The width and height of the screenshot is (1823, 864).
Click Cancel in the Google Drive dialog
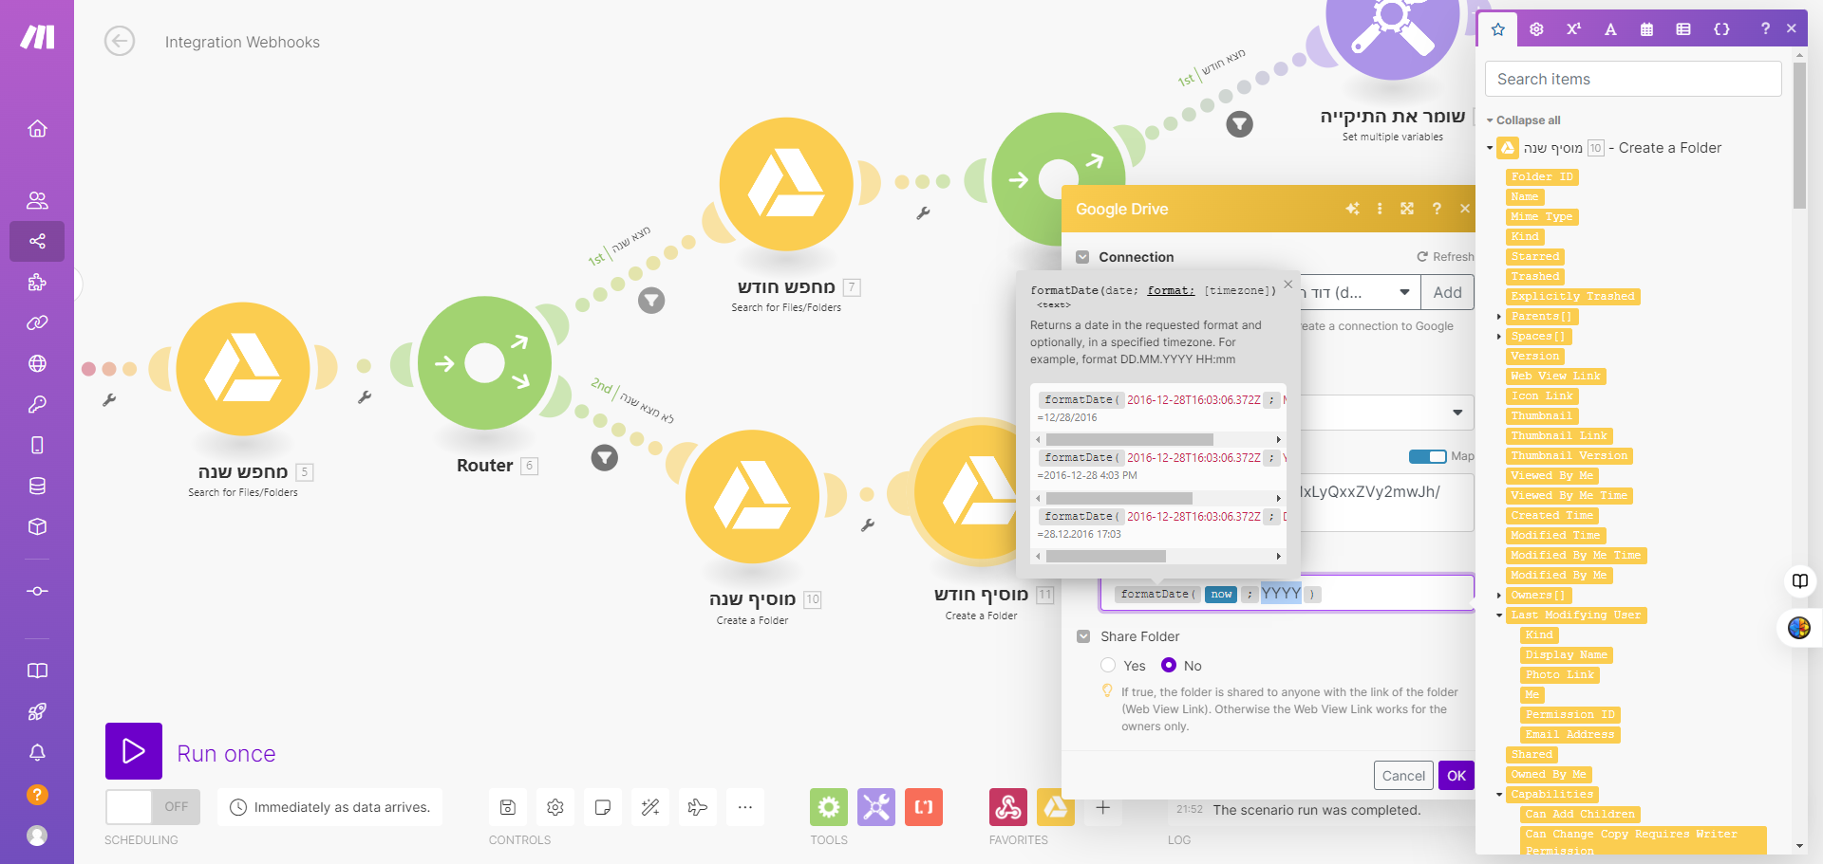1403,775
